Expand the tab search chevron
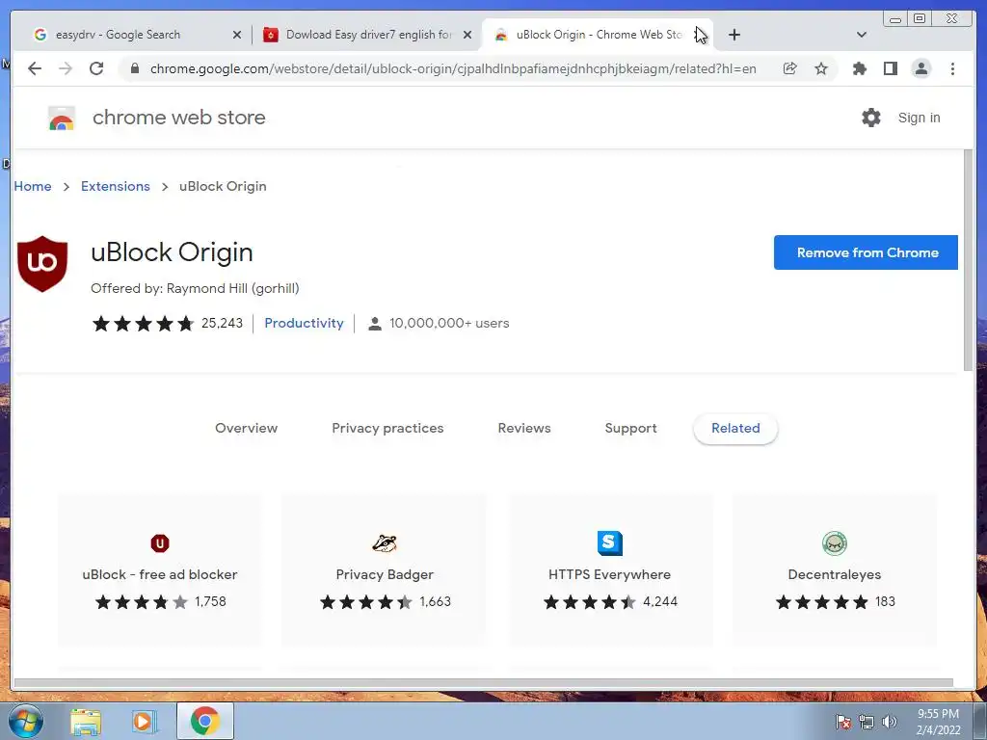 [862, 35]
